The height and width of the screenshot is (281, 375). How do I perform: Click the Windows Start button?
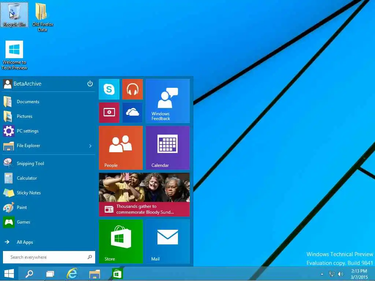click(x=9, y=274)
